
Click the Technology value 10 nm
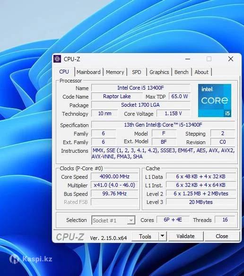pyautogui.click(x=105, y=113)
